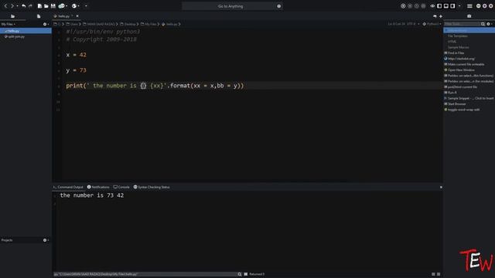Click the search icon in command output bar
The width and height of the screenshot is (495, 278).
pyautogui.click(x=240, y=274)
